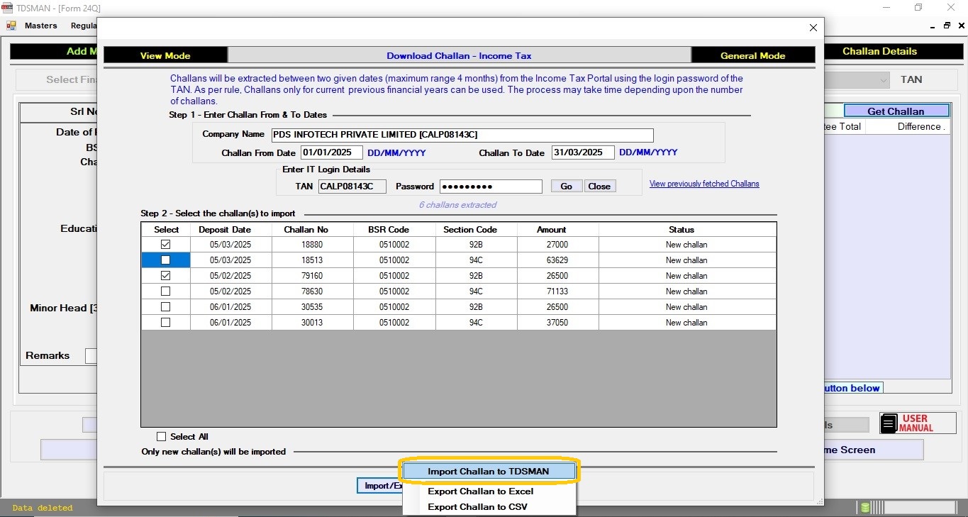Close the Download Challan dialog

[x=813, y=28]
